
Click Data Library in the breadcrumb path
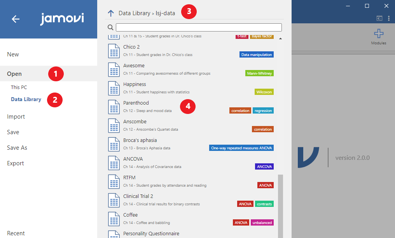tap(134, 13)
